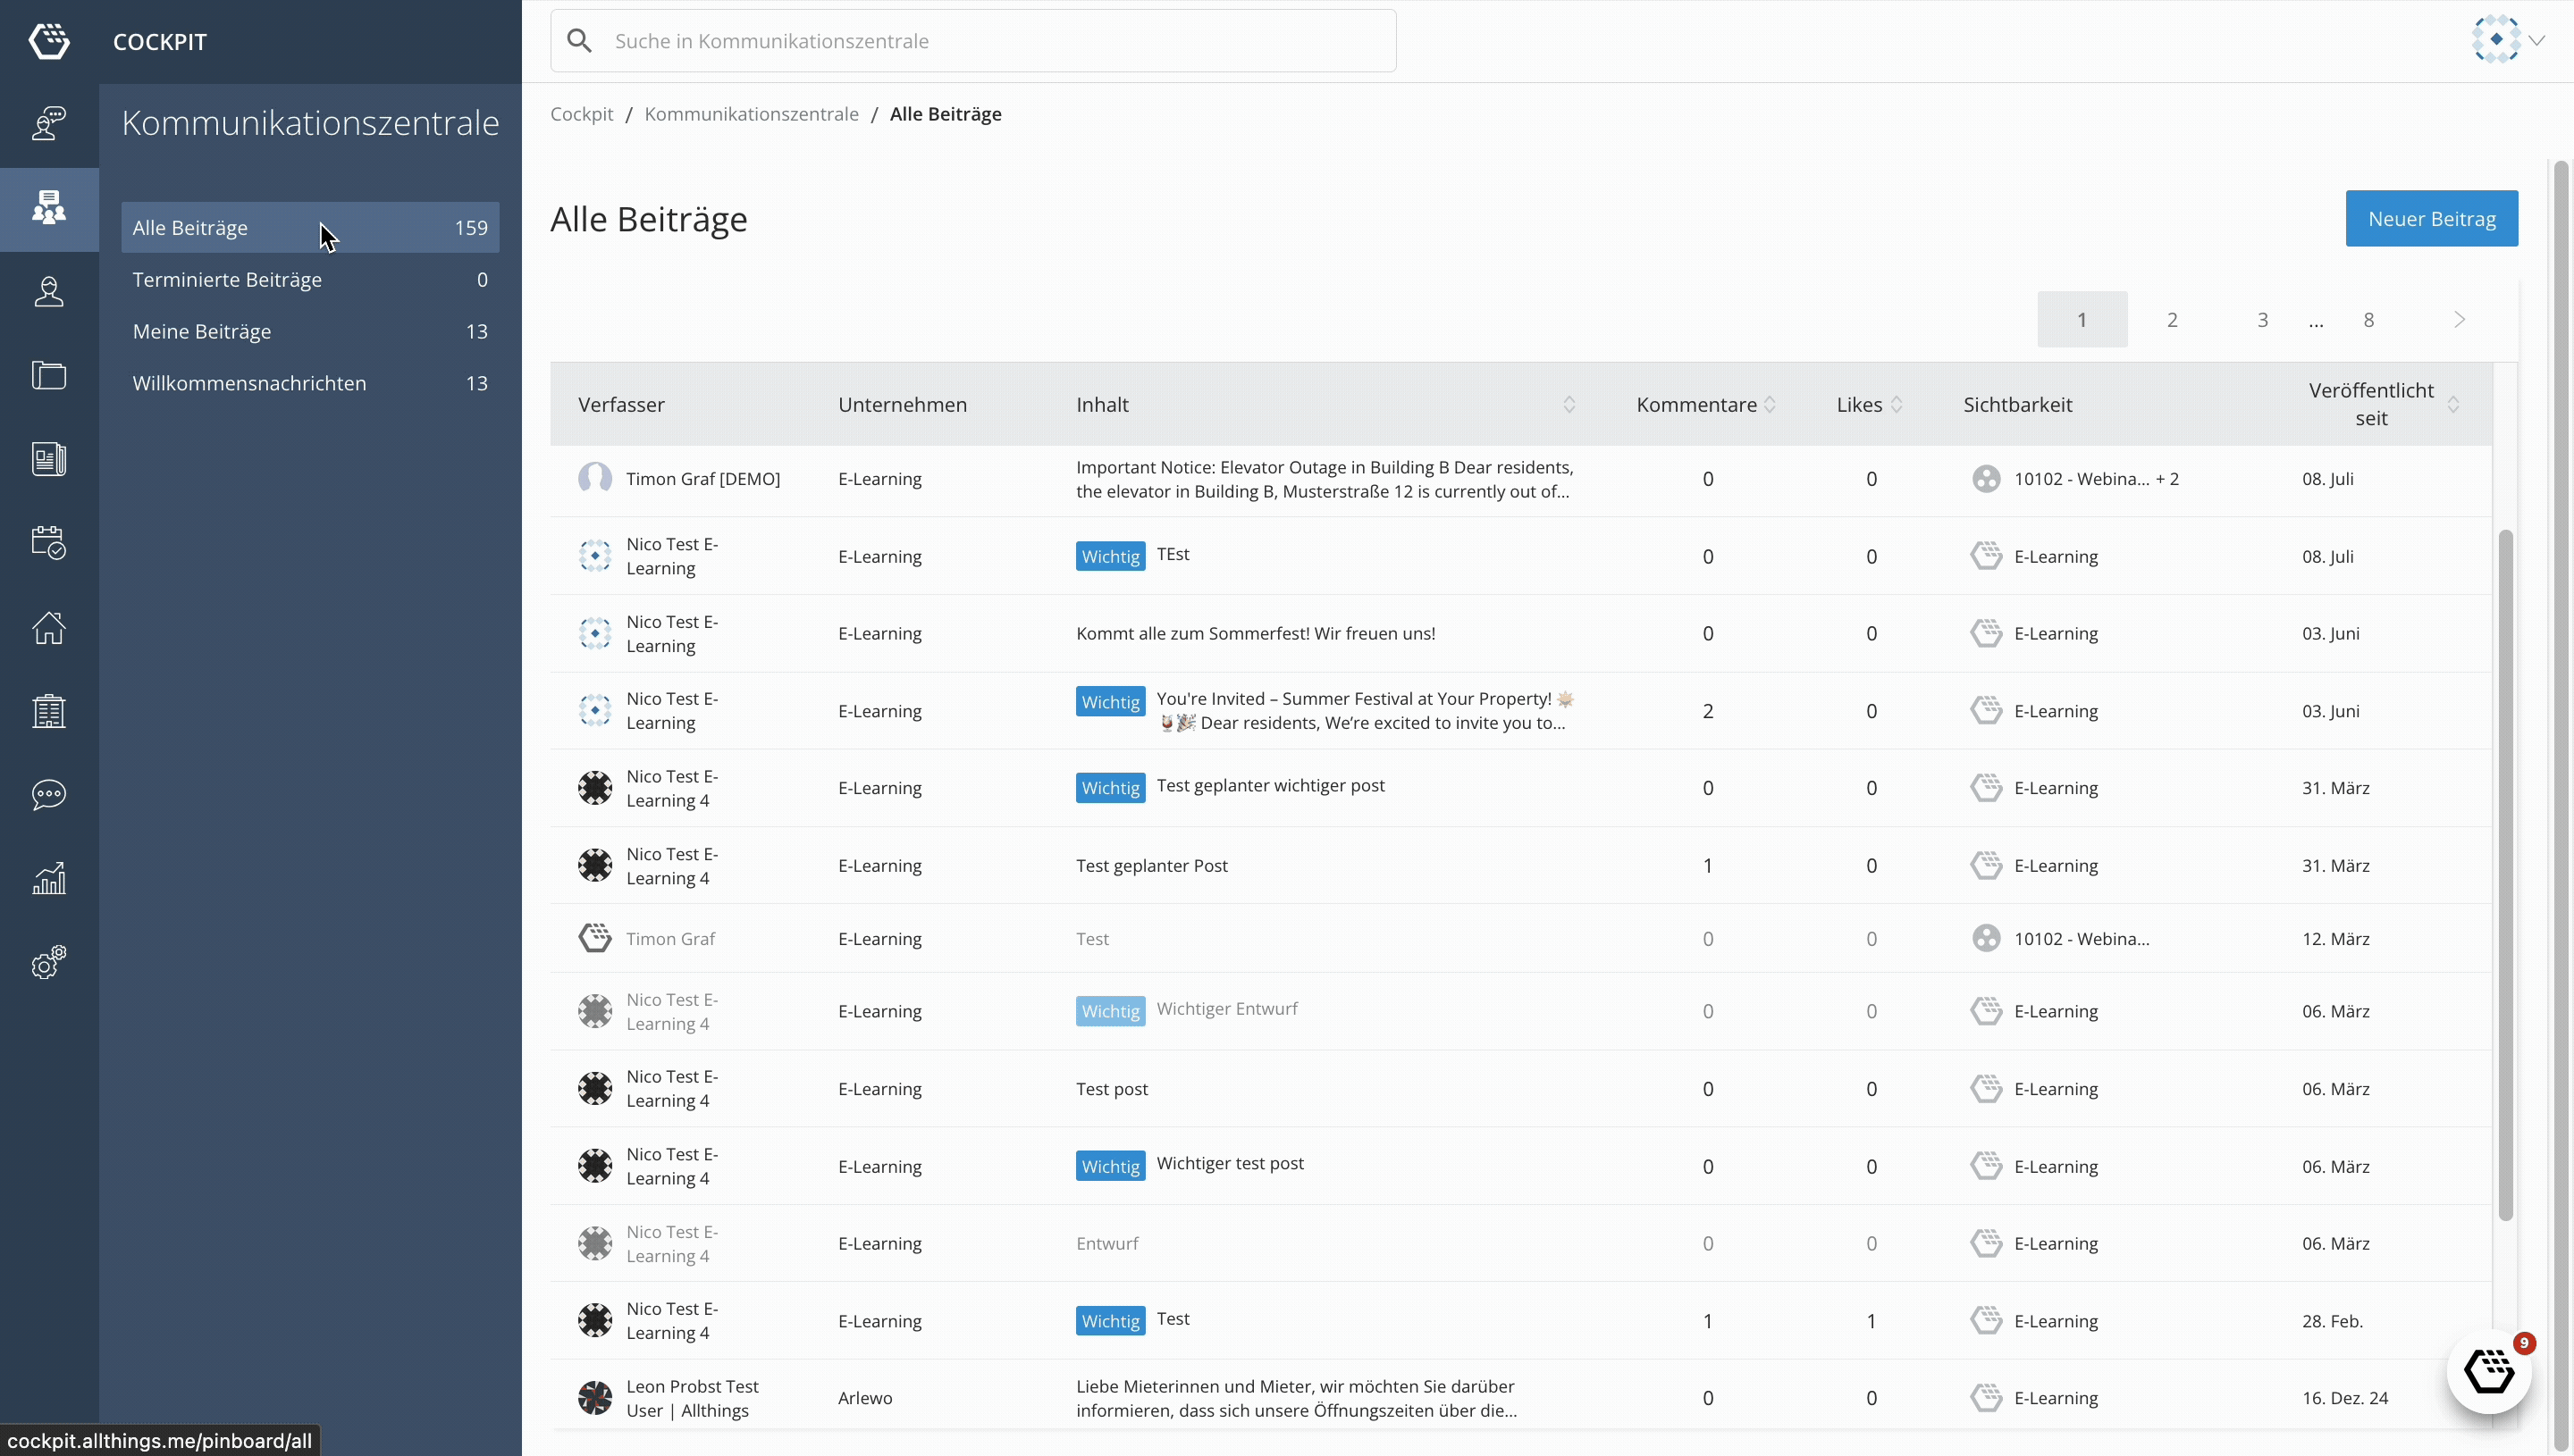Open the chat bubble sidebar icon
Viewport: 2574px width, 1456px height.
point(48,795)
